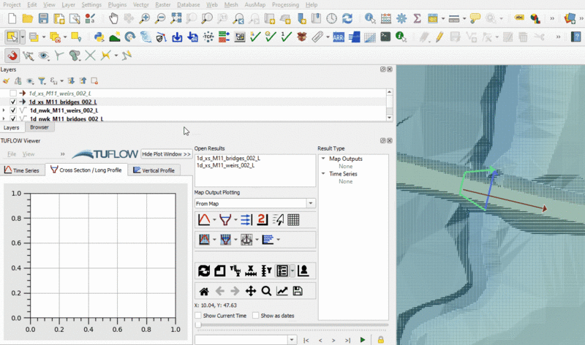Open the Processing menu
This screenshot has width=585, height=345.
tap(284, 4)
